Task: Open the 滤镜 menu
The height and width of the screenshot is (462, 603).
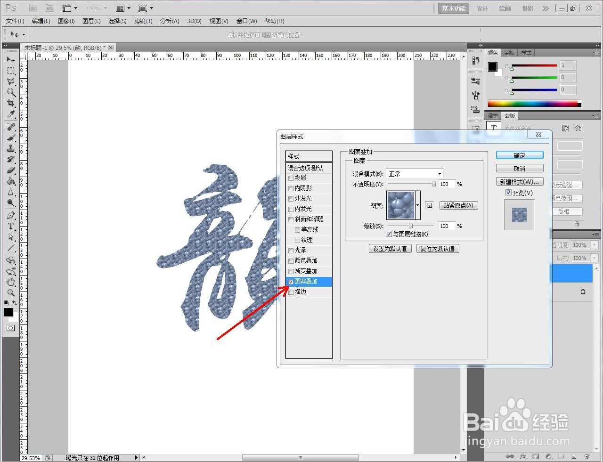Action: point(143,21)
